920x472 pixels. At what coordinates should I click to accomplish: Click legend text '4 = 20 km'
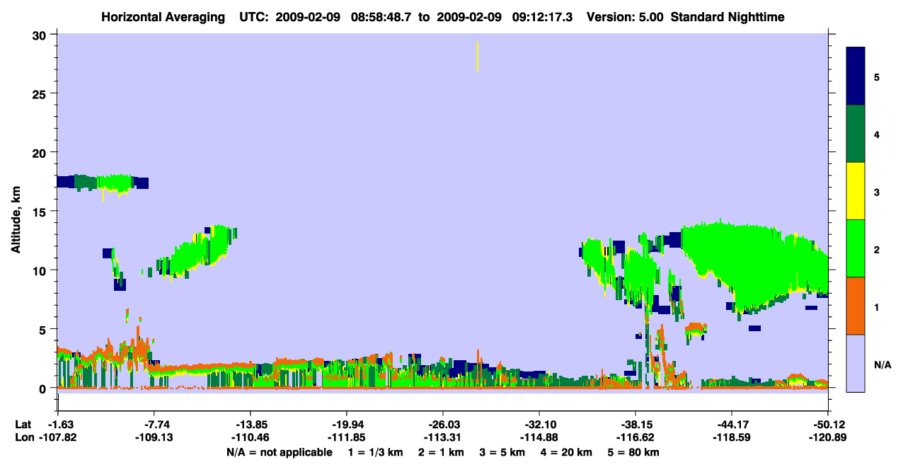[x=568, y=452]
